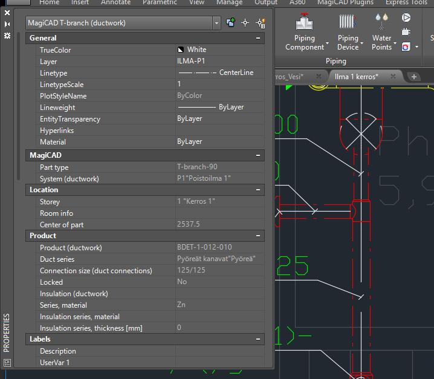Click the plug-shaped piping icon

tap(406, 32)
